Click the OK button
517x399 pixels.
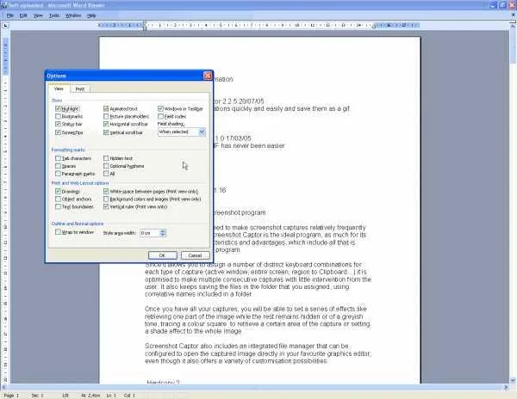coord(162,255)
